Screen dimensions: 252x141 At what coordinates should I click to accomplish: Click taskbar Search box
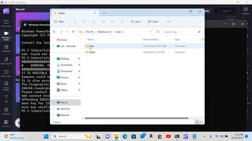click(72, 136)
